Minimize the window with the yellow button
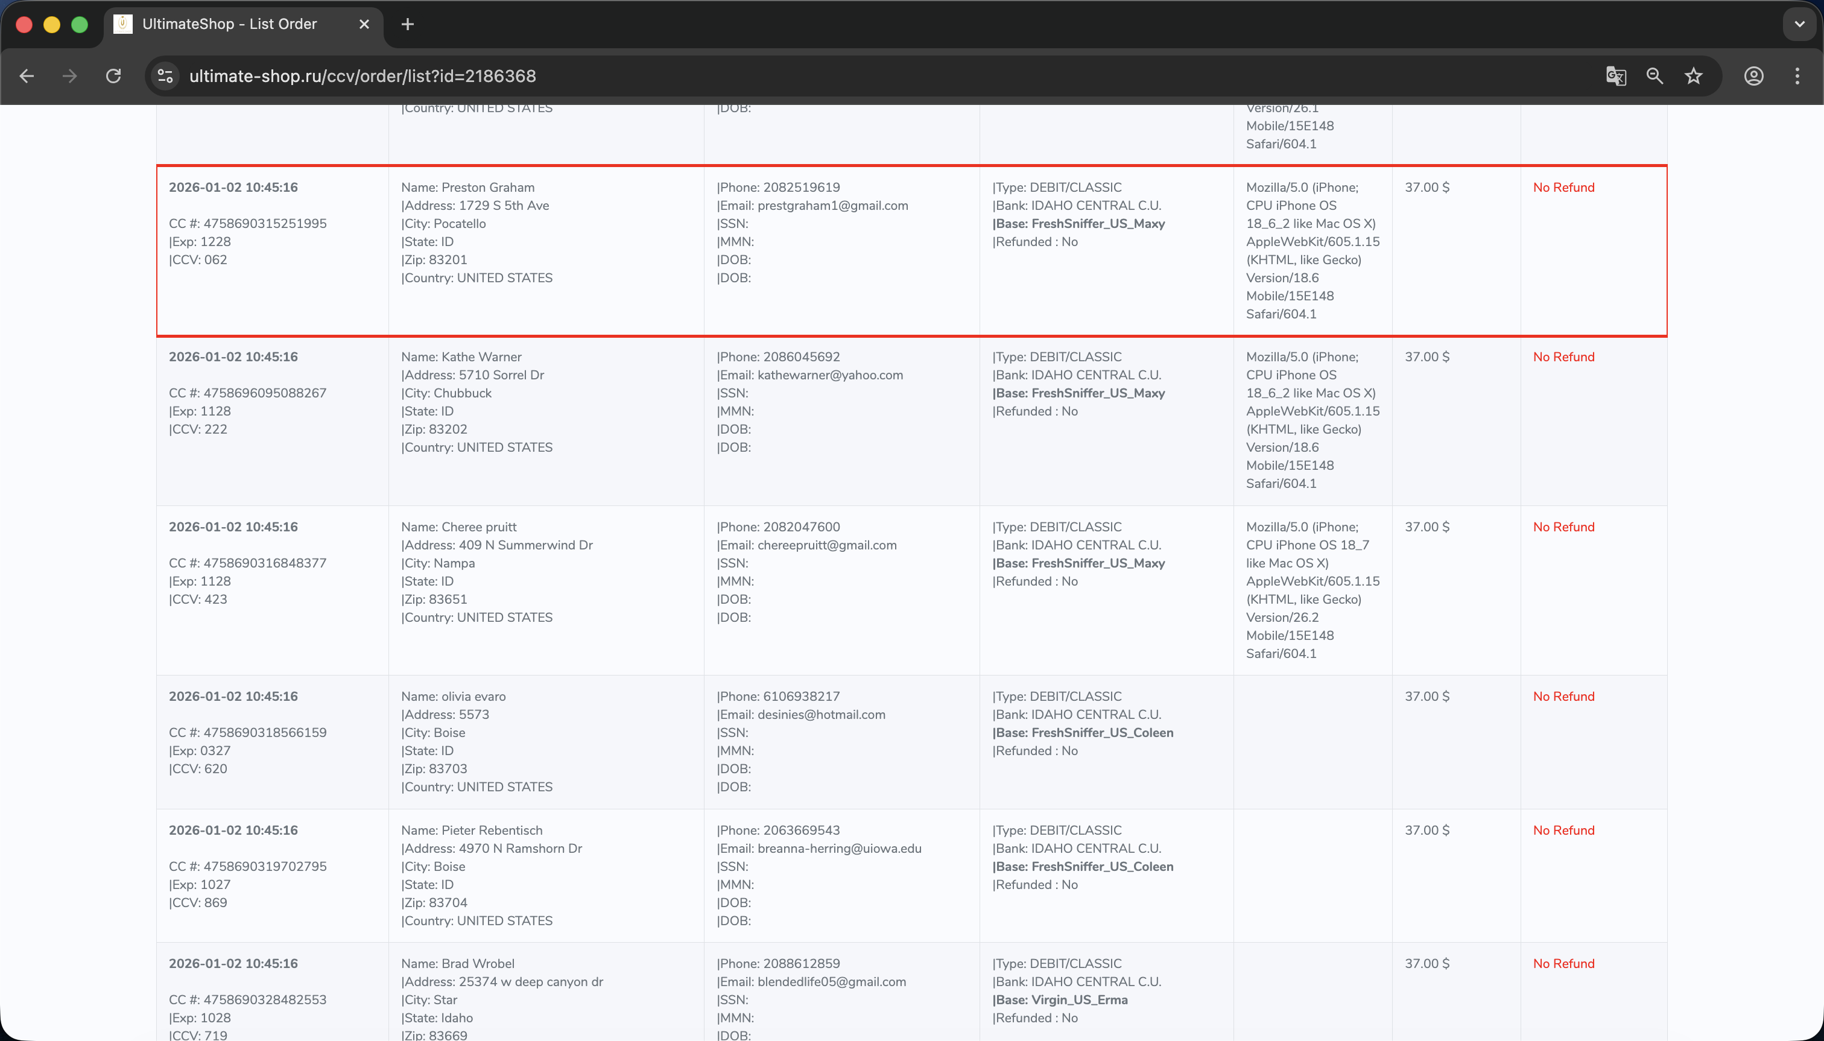The image size is (1824, 1041). click(x=51, y=24)
